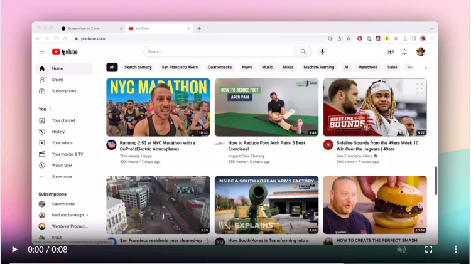The width and height of the screenshot is (471, 264).
Task: Open This Messy Happy channel link
Action: [136, 156]
